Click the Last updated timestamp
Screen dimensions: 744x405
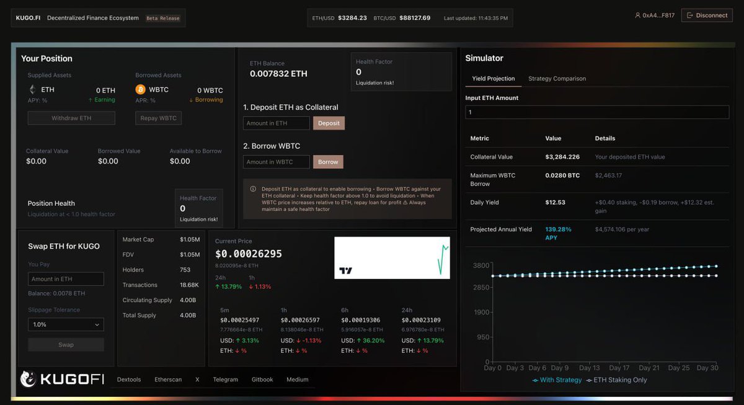[476, 18]
